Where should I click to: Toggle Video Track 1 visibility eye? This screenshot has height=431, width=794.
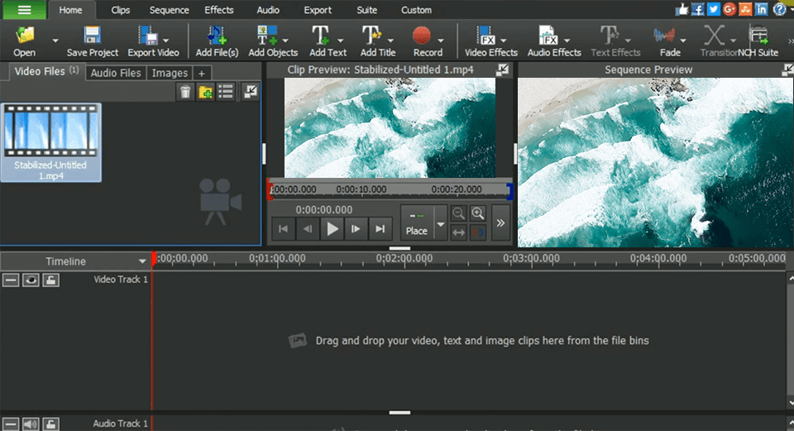point(31,280)
